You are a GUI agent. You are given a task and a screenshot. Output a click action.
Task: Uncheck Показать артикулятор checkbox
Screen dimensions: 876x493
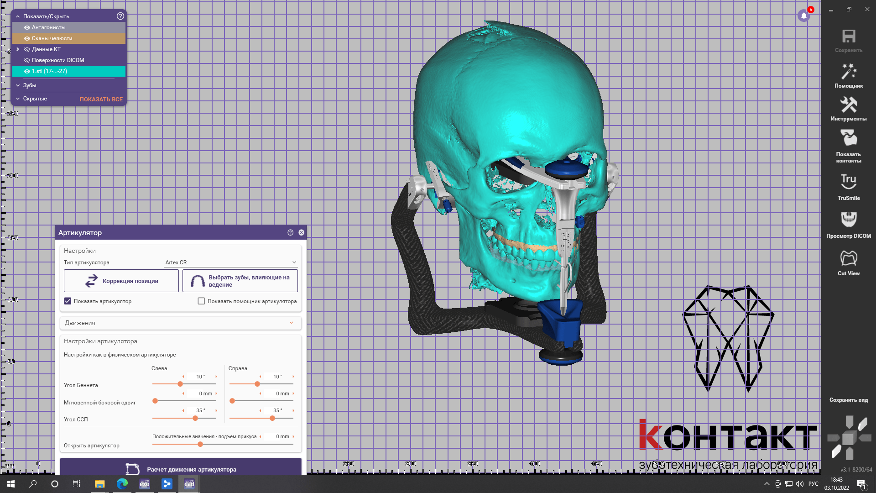click(x=68, y=301)
